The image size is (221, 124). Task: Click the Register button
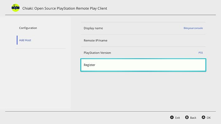[143, 65]
